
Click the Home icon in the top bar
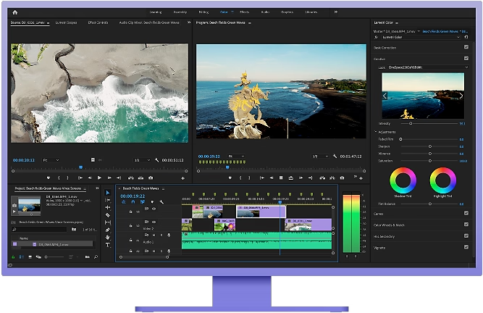(x=15, y=12)
